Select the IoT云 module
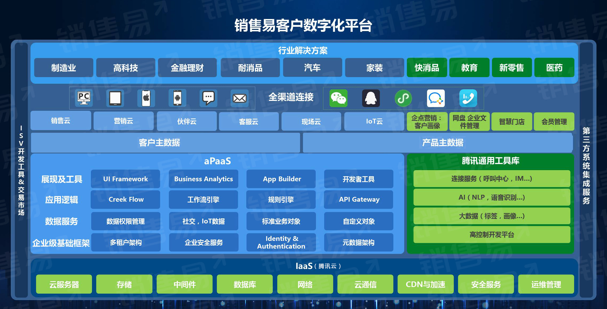Viewport: 607px width, 309px height. coord(374,121)
